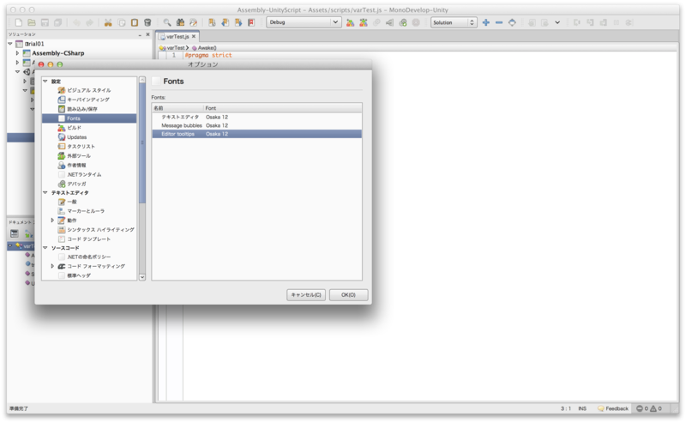The width and height of the screenshot is (686, 423).
Task: Minimize the ソリューション pad with dash button
Action: pos(140,34)
